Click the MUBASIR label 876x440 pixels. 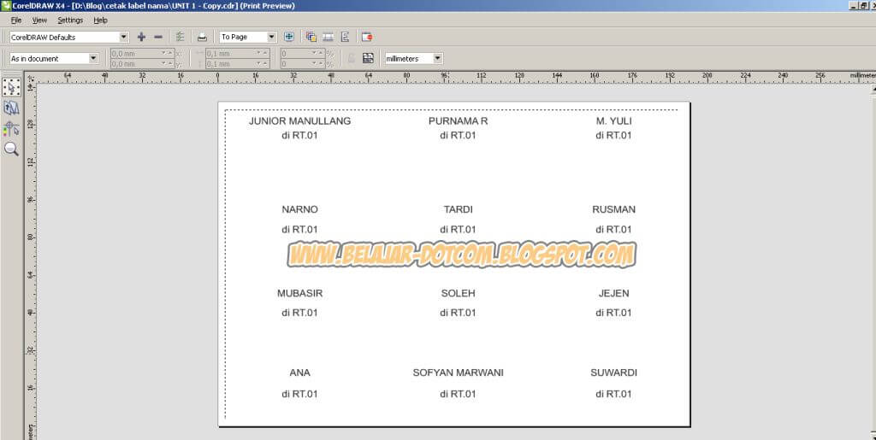300,293
